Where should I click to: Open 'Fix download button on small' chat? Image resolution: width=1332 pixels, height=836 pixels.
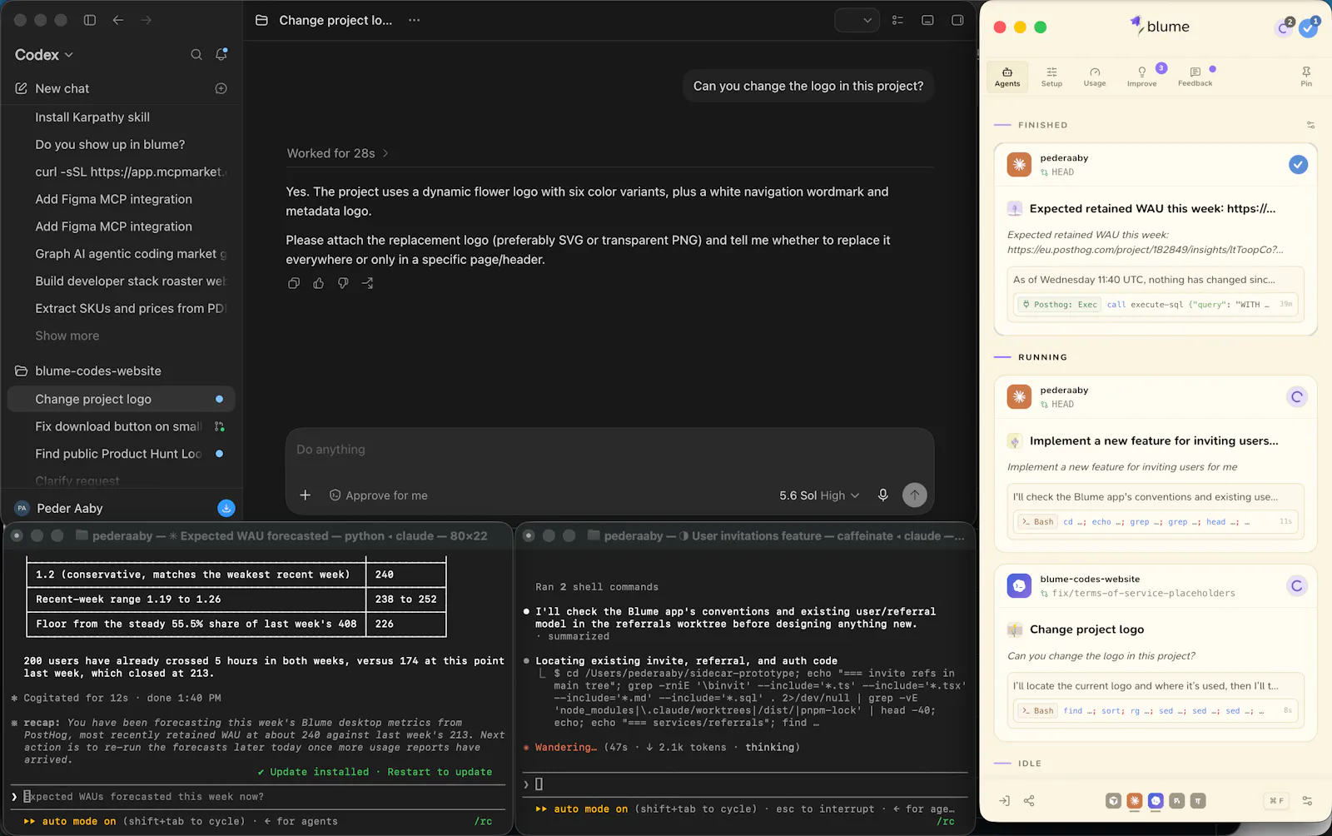click(x=118, y=426)
